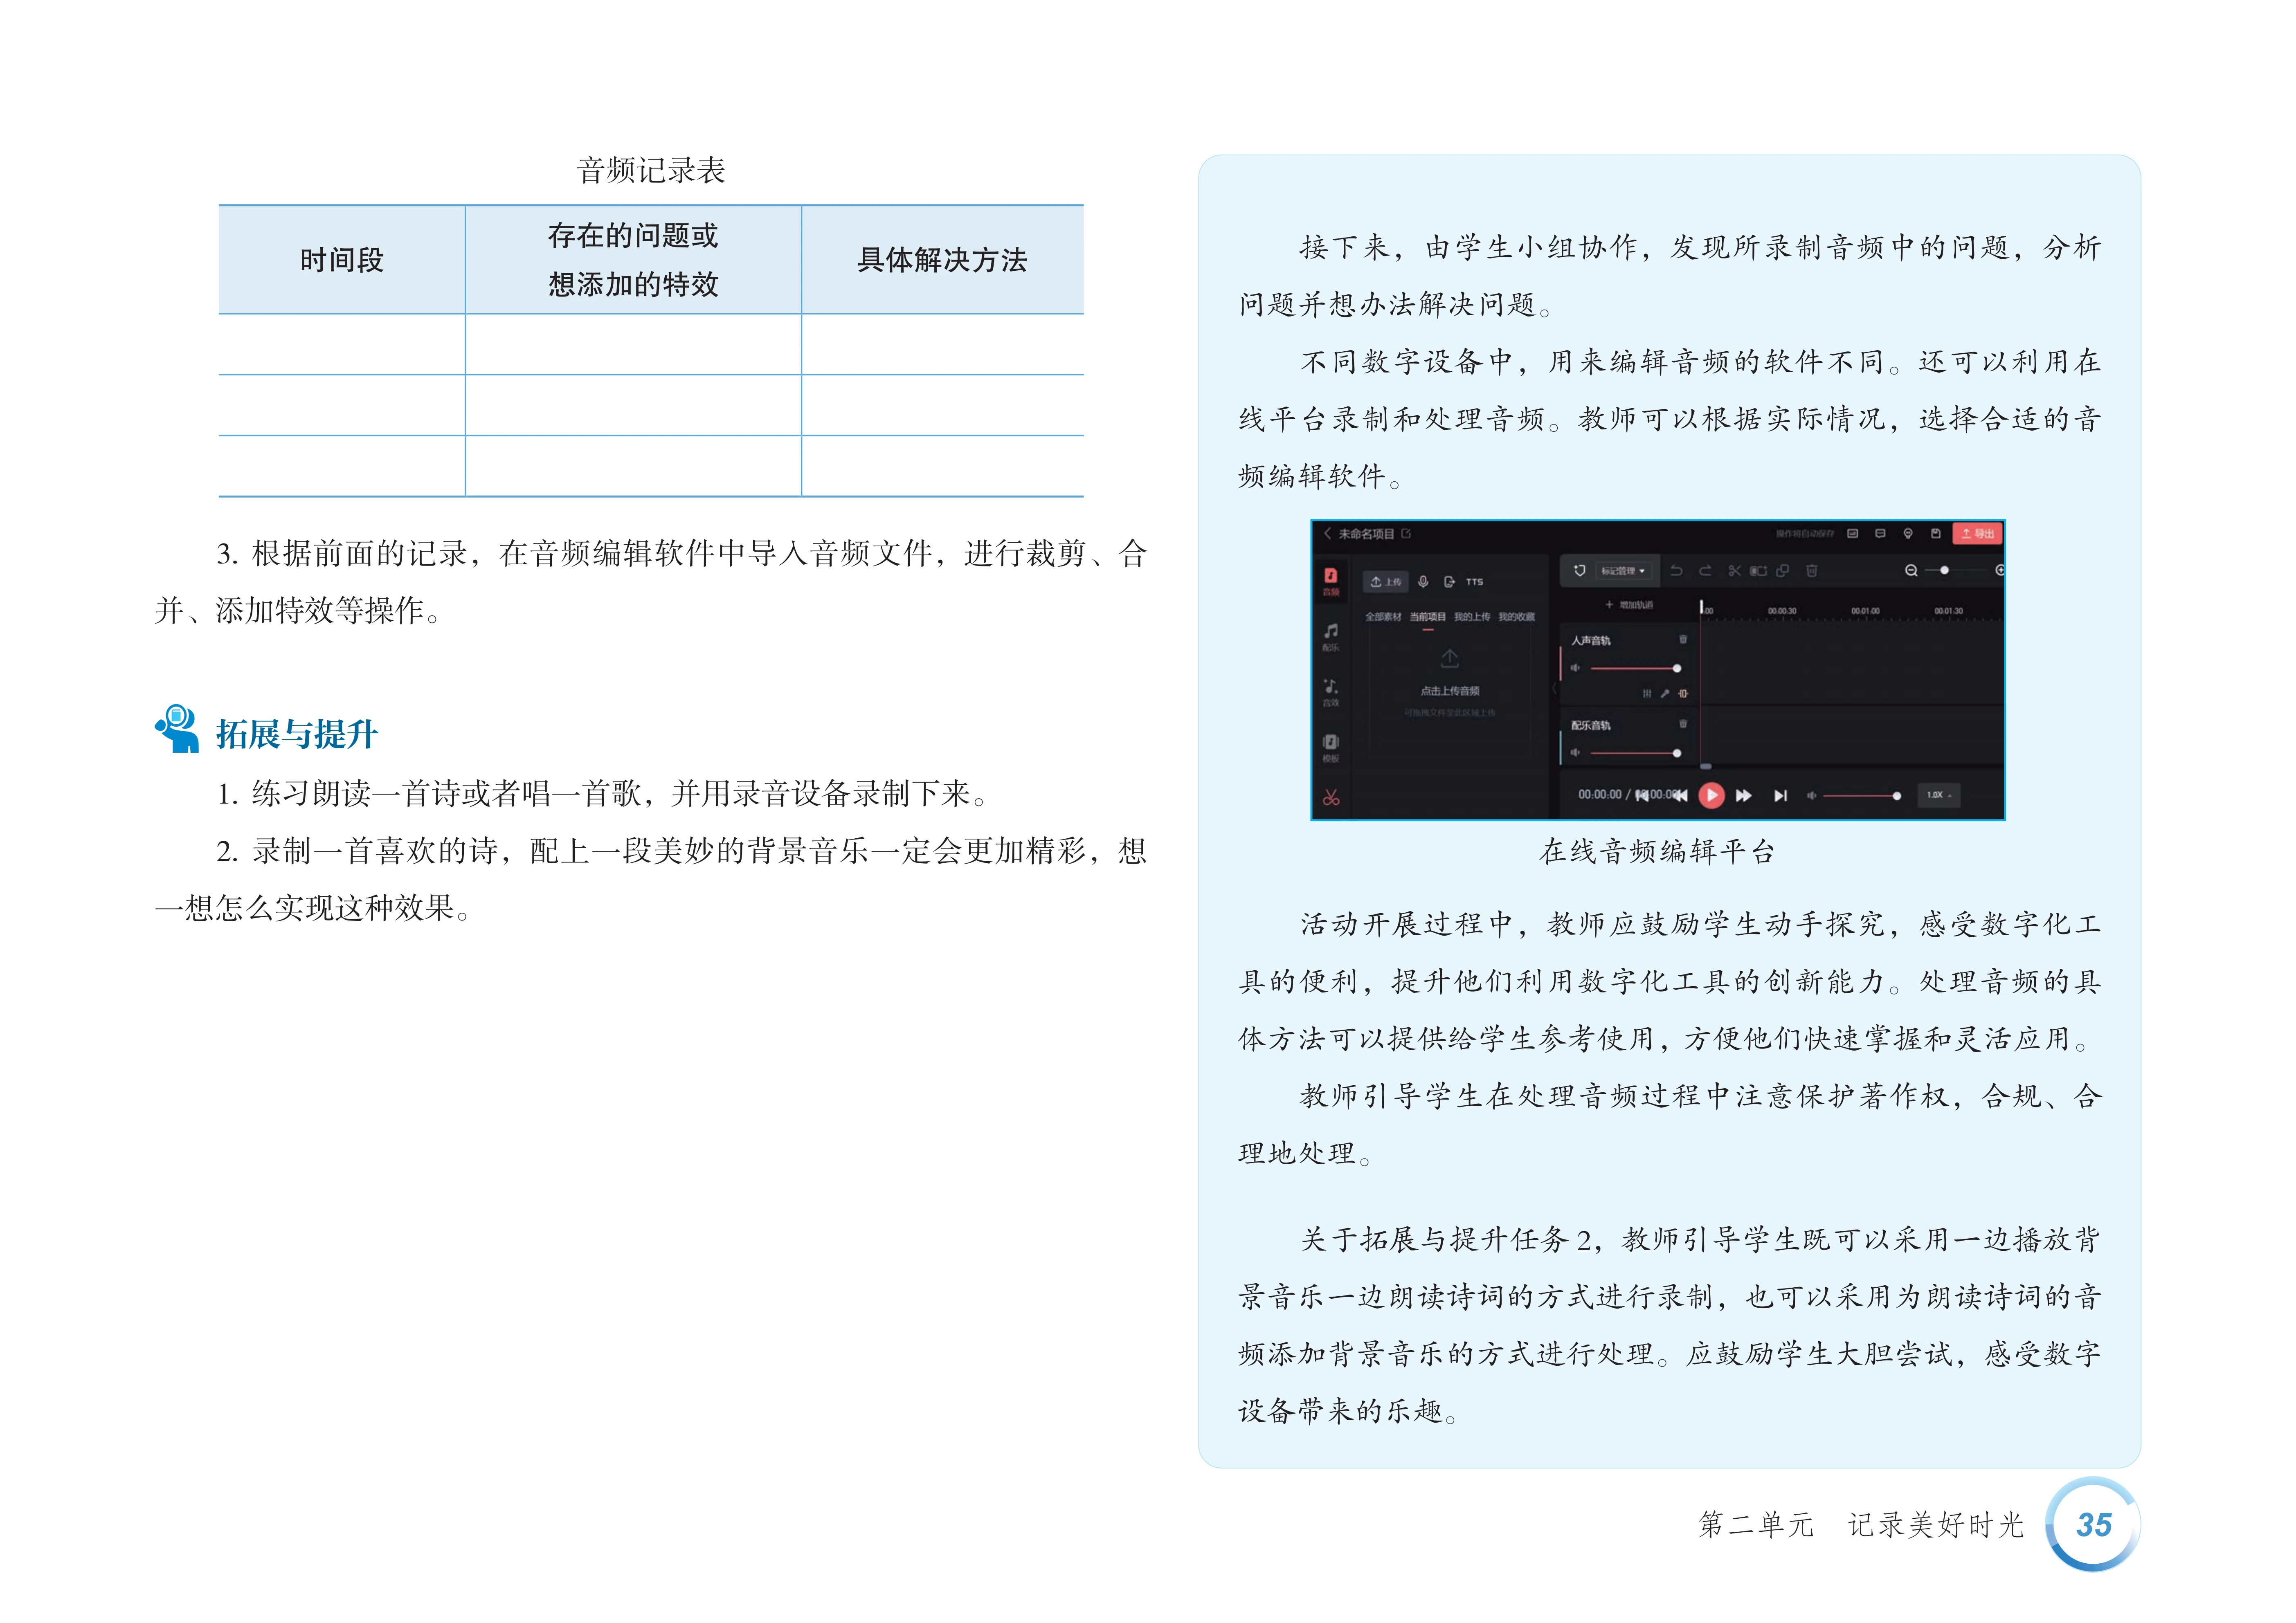Open the 1.0X playback speed dropdown
The width and height of the screenshot is (2296, 1623).
coord(1938,795)
